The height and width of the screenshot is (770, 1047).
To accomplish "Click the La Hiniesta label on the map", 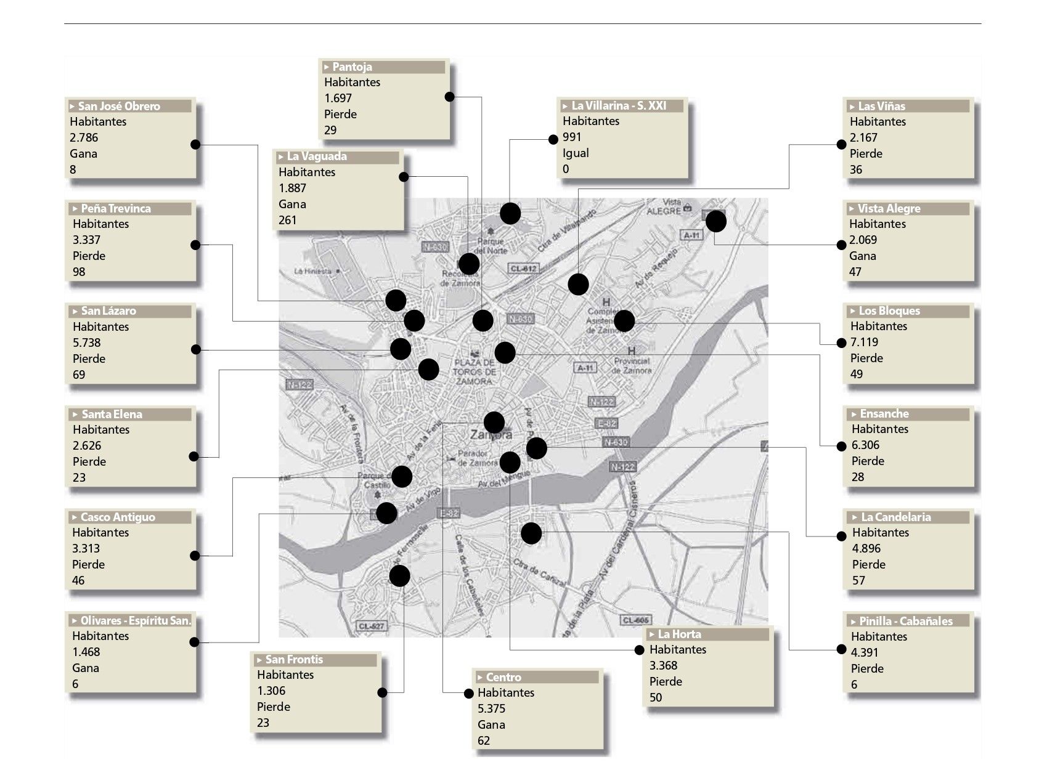I will (312, 271).
